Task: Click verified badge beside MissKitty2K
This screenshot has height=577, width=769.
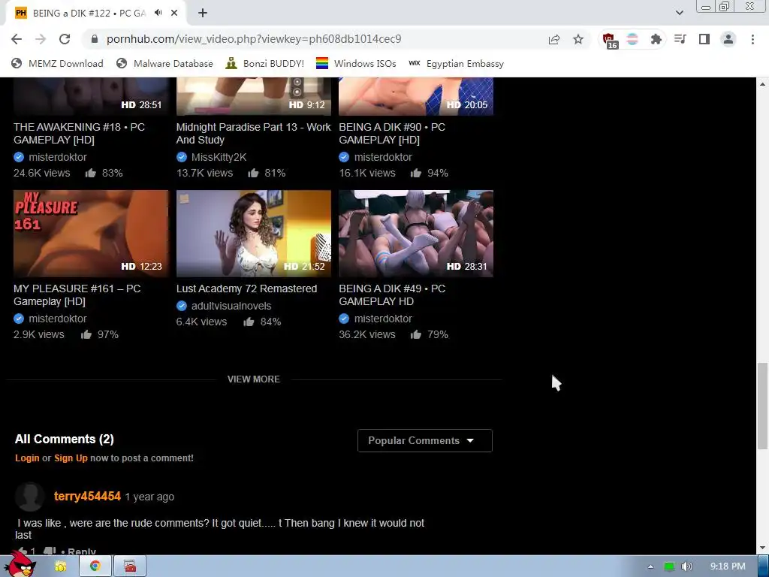Action: pyautogui.click(x=182, y=157)
